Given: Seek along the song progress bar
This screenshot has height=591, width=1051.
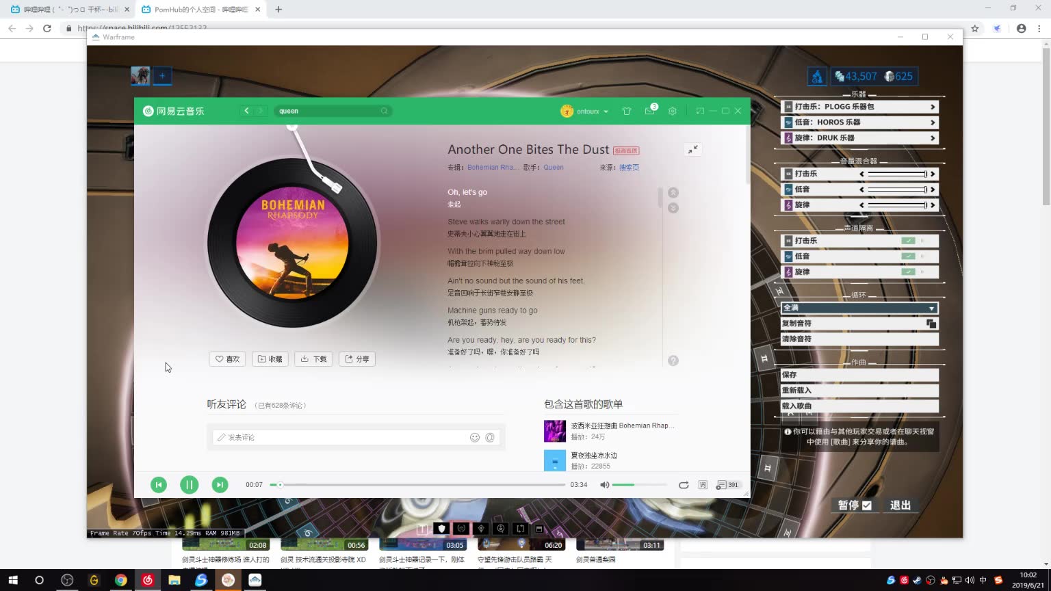Looking at the screenshot, I should click(417, 485).
